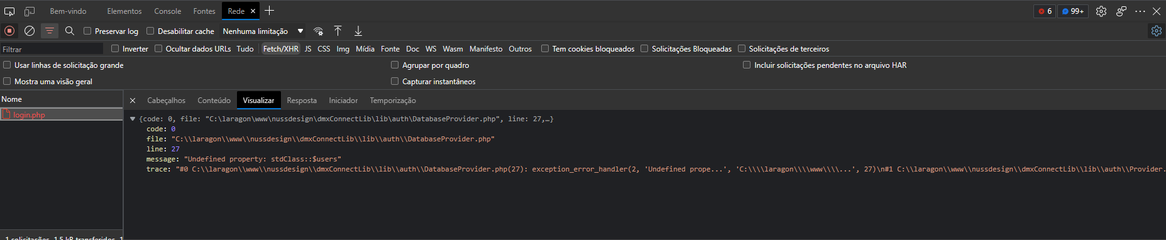Image resolution: width=1166 pixels, height=240 pixels.
Task: Switch to the Console tab
Action: coord(168,11)
